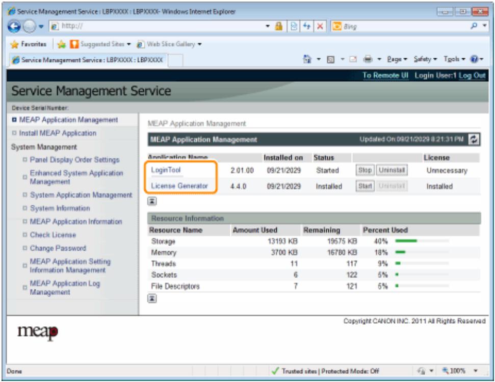Click Start button for License Generator

tap(365, 186)
